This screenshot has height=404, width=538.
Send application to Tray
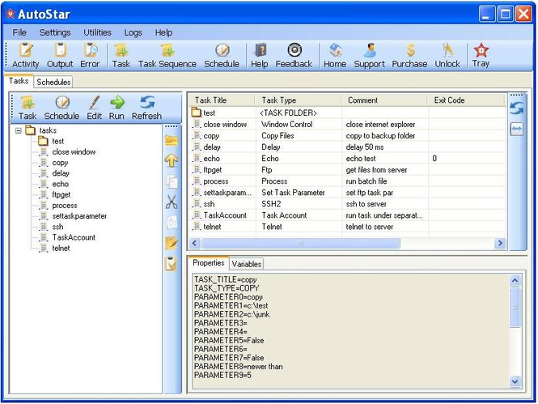481,56
